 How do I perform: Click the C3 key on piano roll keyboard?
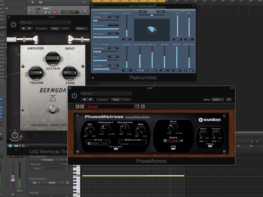[77, 176]
